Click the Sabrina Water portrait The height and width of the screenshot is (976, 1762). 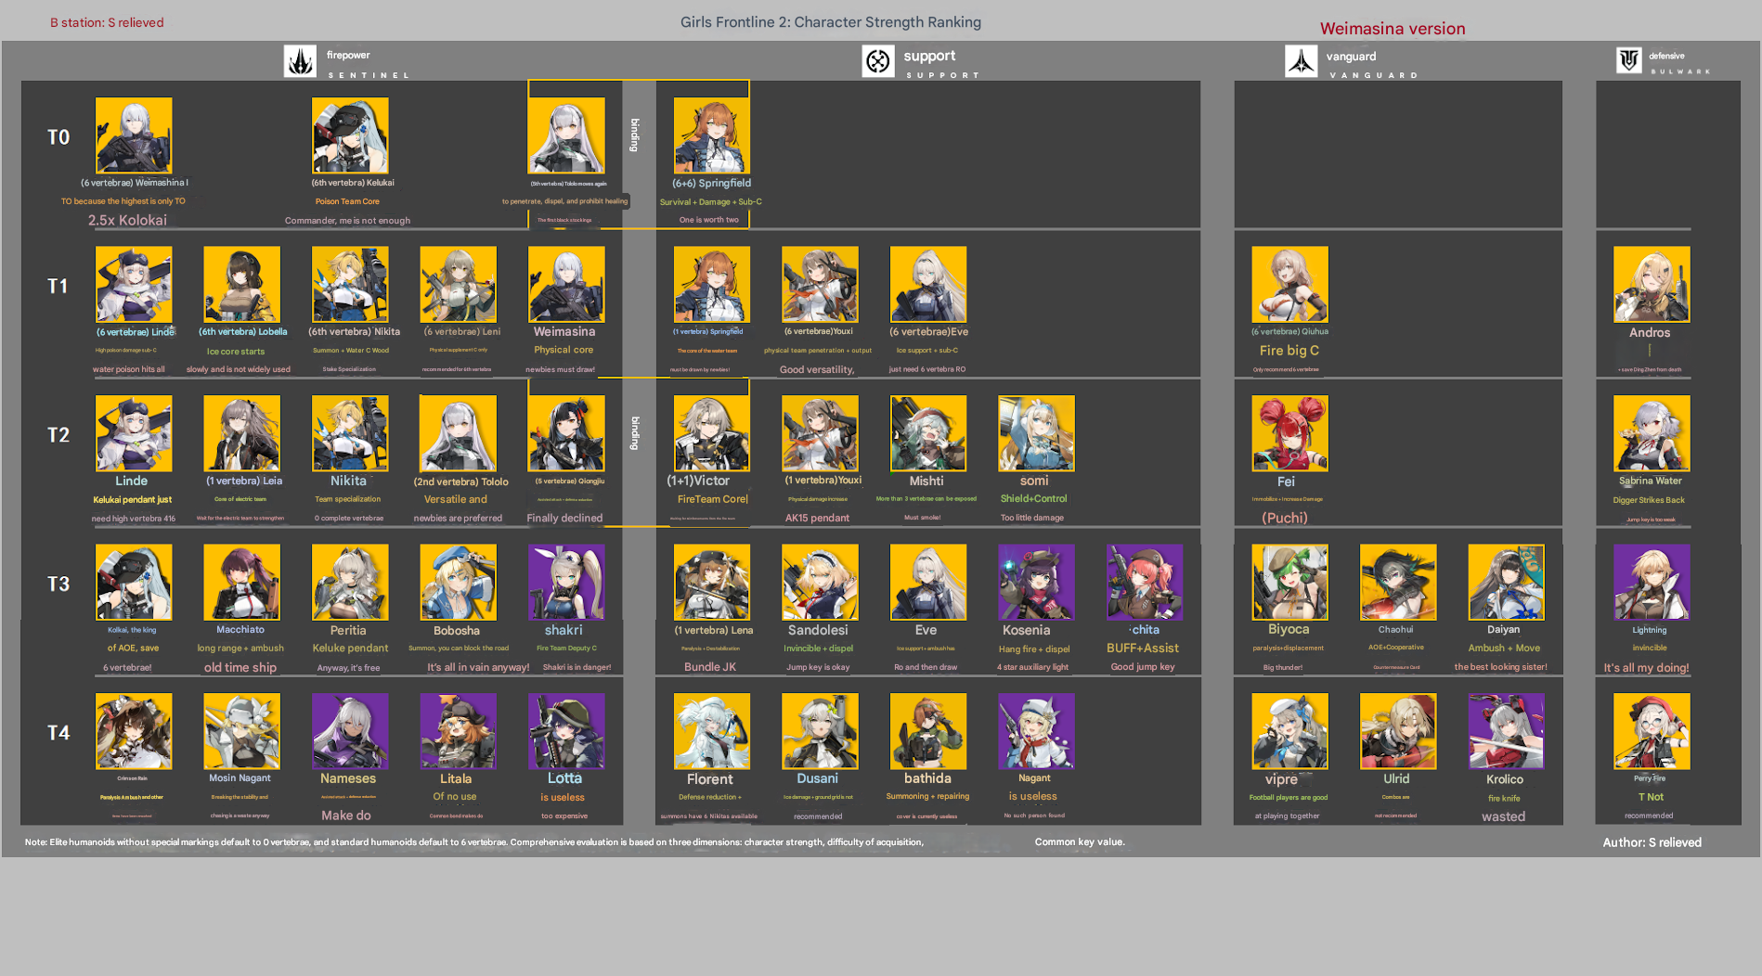click(1652, 433)
